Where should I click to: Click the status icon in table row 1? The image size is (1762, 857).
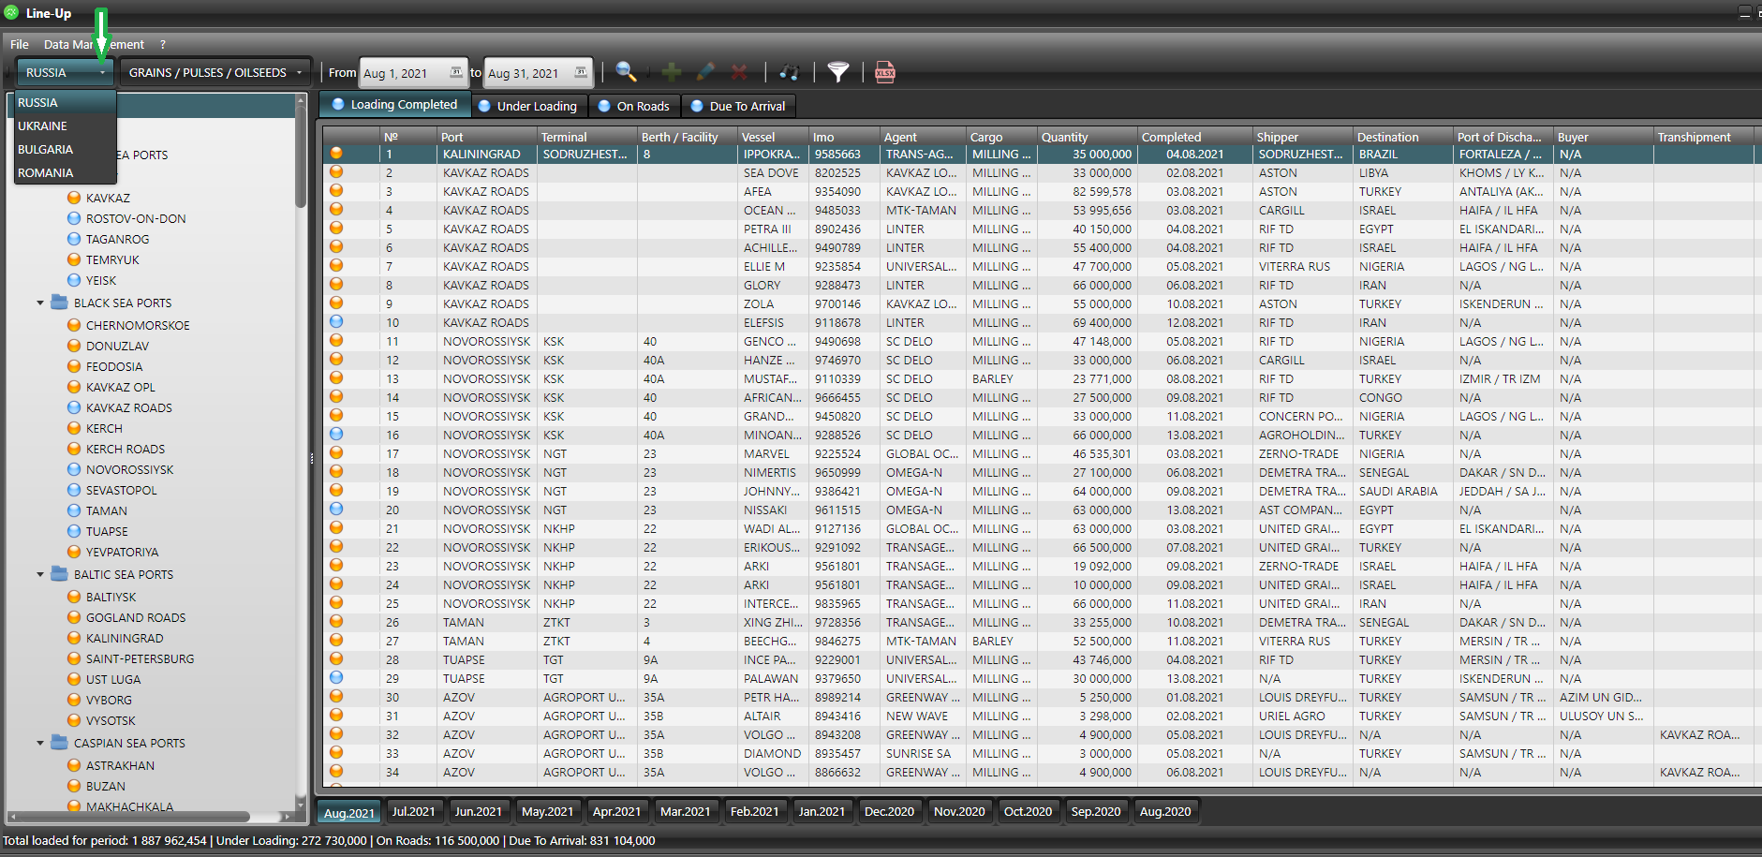click(x=336, y=154)
